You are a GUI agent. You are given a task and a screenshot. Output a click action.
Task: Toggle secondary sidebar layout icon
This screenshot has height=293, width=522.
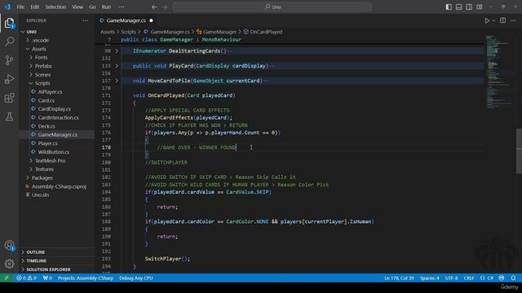click(x=469, y=7)
